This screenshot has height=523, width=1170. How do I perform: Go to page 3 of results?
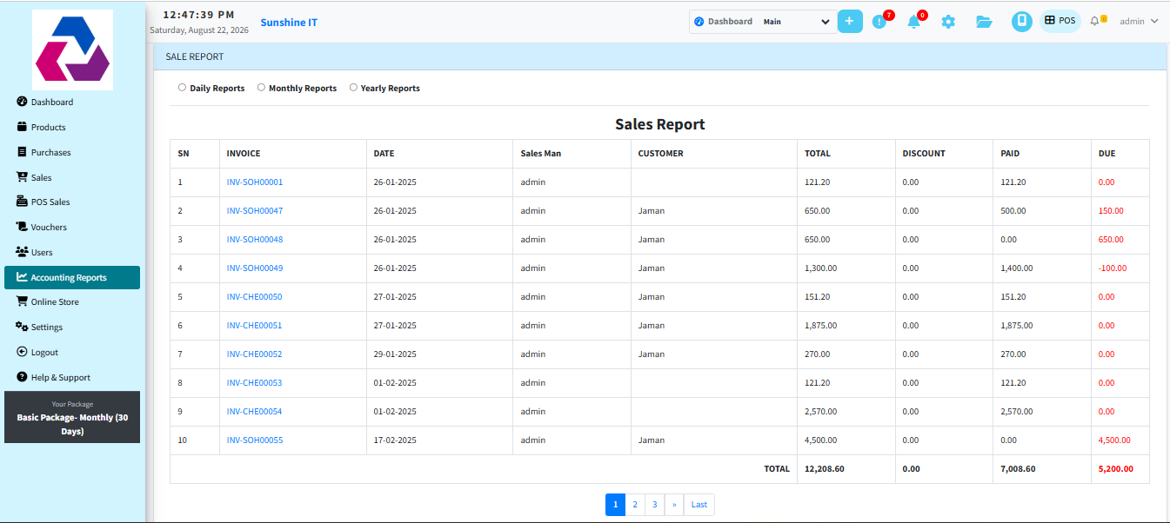click(x=655, y=505)
